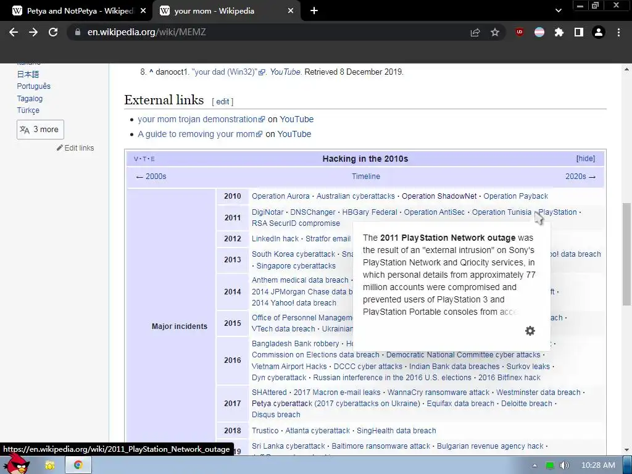Edit the External links section

[x=222, y=102]
